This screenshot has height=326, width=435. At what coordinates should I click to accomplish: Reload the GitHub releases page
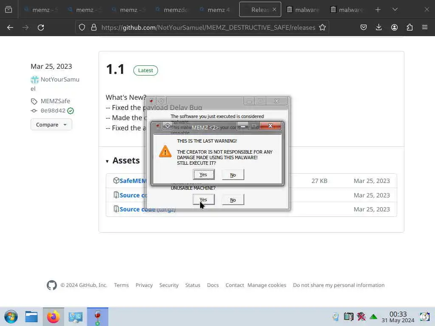41,28
